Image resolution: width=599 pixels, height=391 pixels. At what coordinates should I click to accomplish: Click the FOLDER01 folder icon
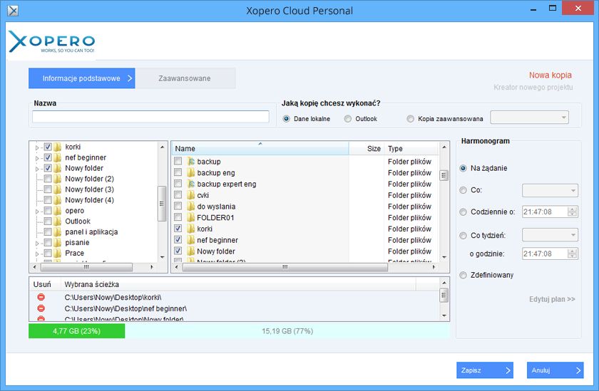point(191,217)
